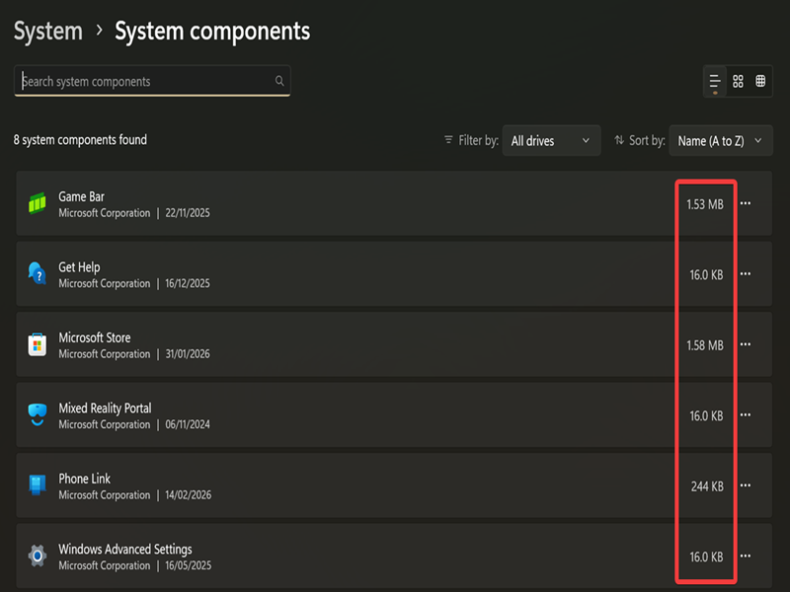Click the date 22/11/2025

click(188, 213)
